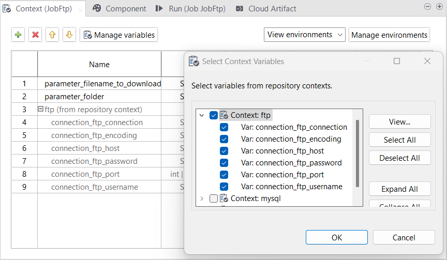Move variable down with yellow down arrow
447x260 pixels.
pyautogui.click(x=69, y=35)
